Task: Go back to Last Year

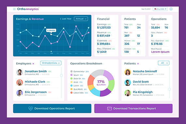Action: coord(66,19)
